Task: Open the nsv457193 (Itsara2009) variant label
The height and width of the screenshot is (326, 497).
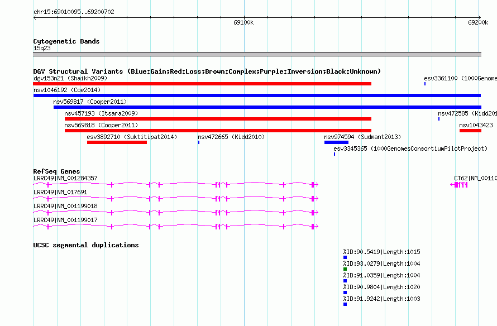Action: (101, 113)
